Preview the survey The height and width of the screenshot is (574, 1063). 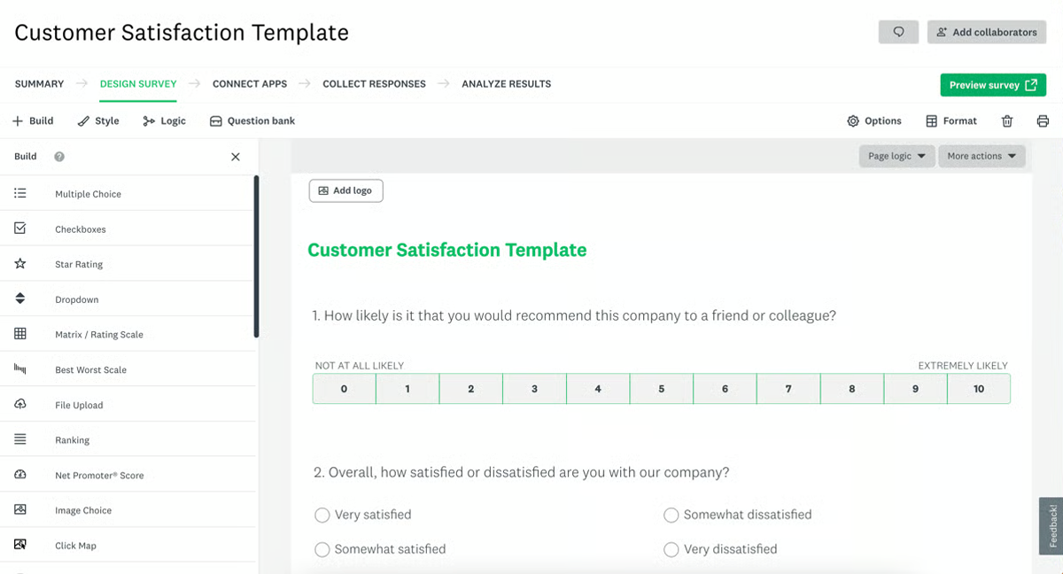click(x=993, y=84)
